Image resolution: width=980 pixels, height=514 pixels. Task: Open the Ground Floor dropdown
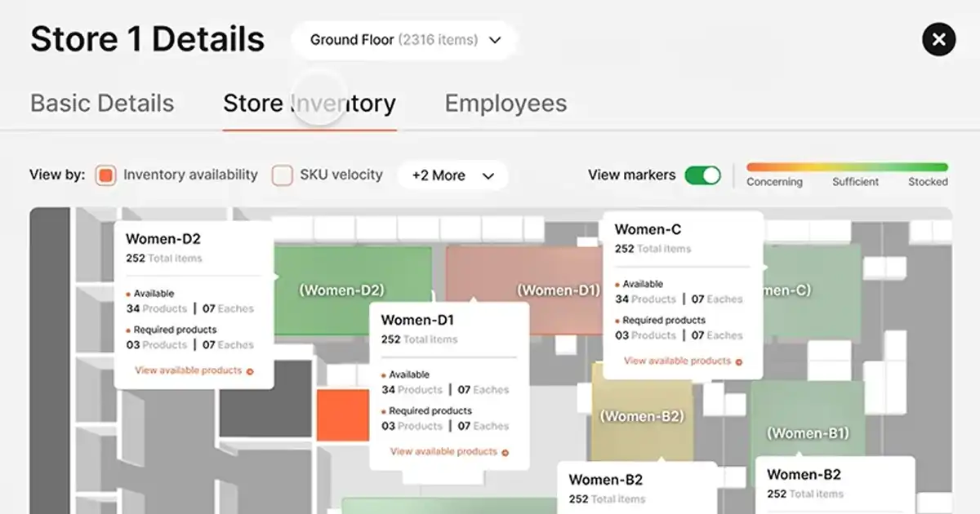point(404,40)
